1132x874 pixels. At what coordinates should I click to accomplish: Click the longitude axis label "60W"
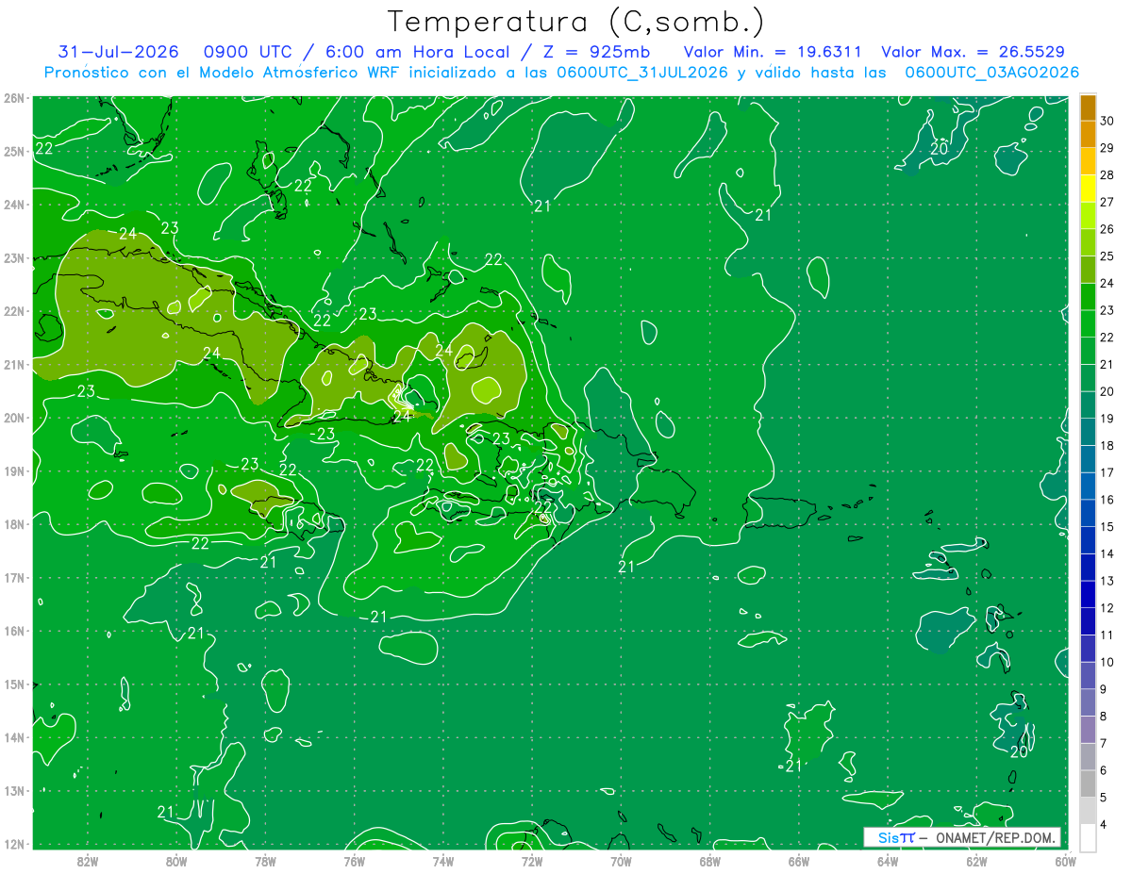[1065, 861]
